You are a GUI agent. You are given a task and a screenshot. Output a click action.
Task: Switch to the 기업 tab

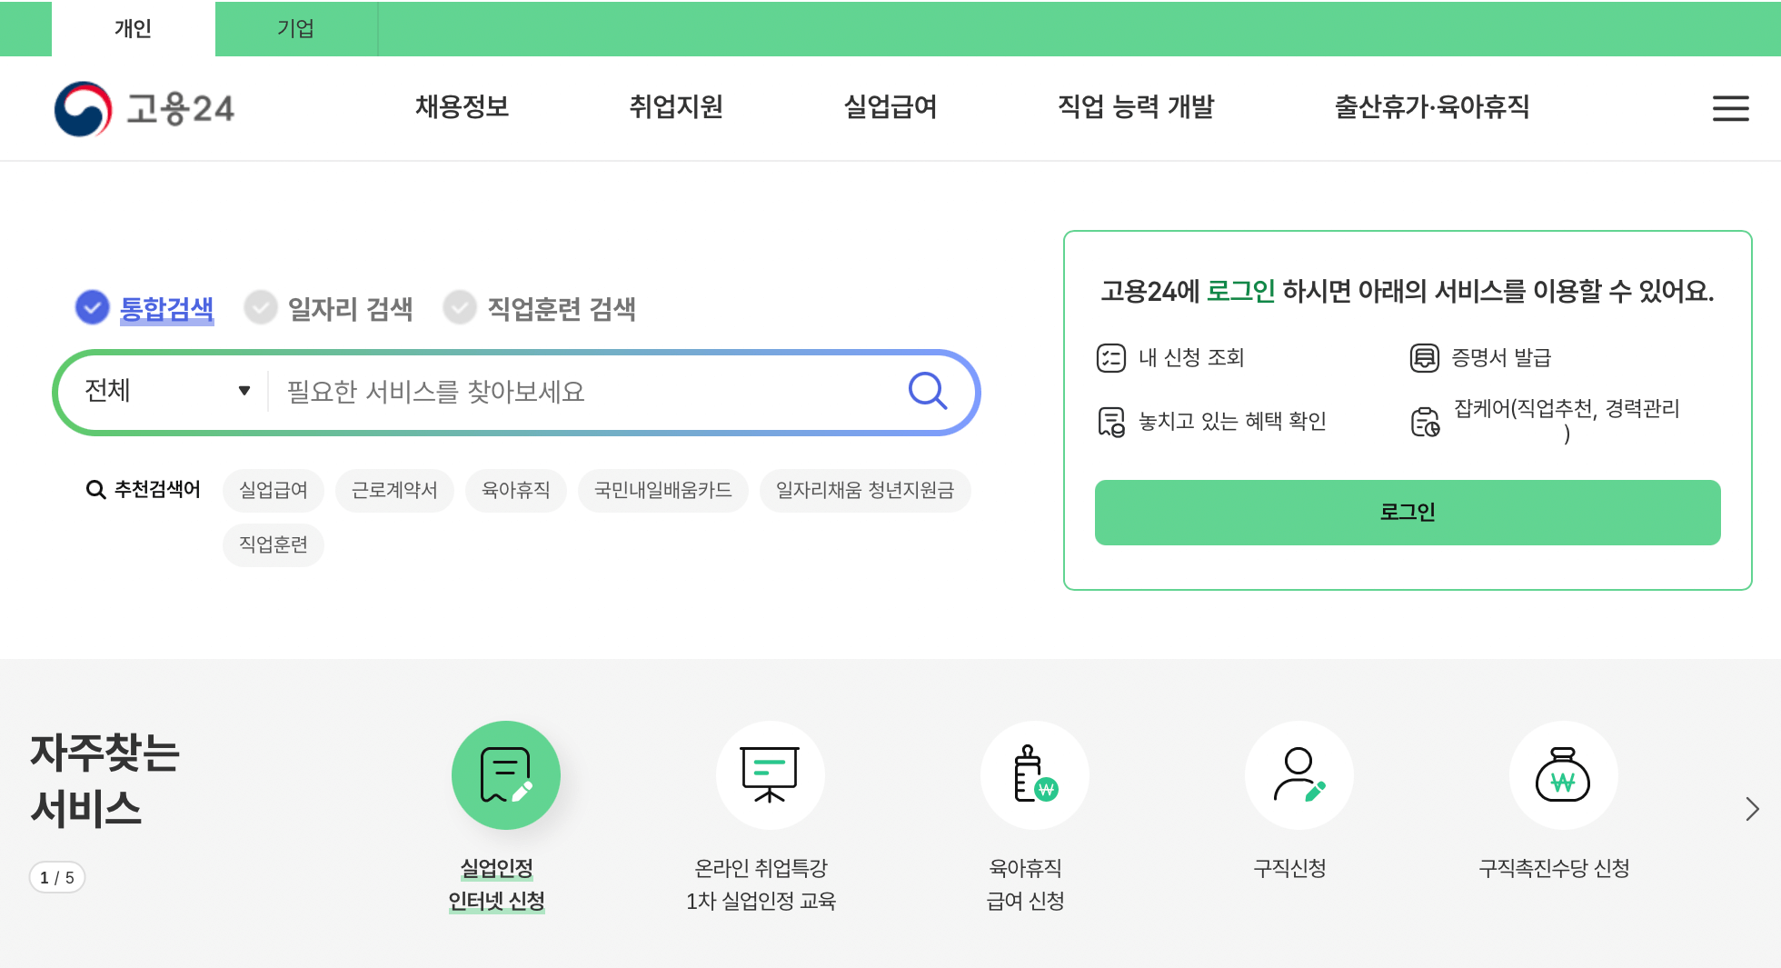(x=296, y=28)
